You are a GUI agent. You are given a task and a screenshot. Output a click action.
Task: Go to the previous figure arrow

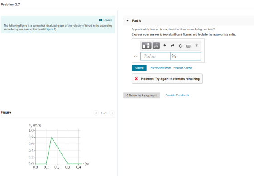(96, 113)
